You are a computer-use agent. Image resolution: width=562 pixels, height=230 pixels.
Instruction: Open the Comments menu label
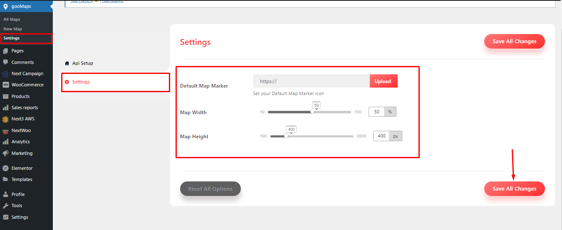(x=22, y=62)
